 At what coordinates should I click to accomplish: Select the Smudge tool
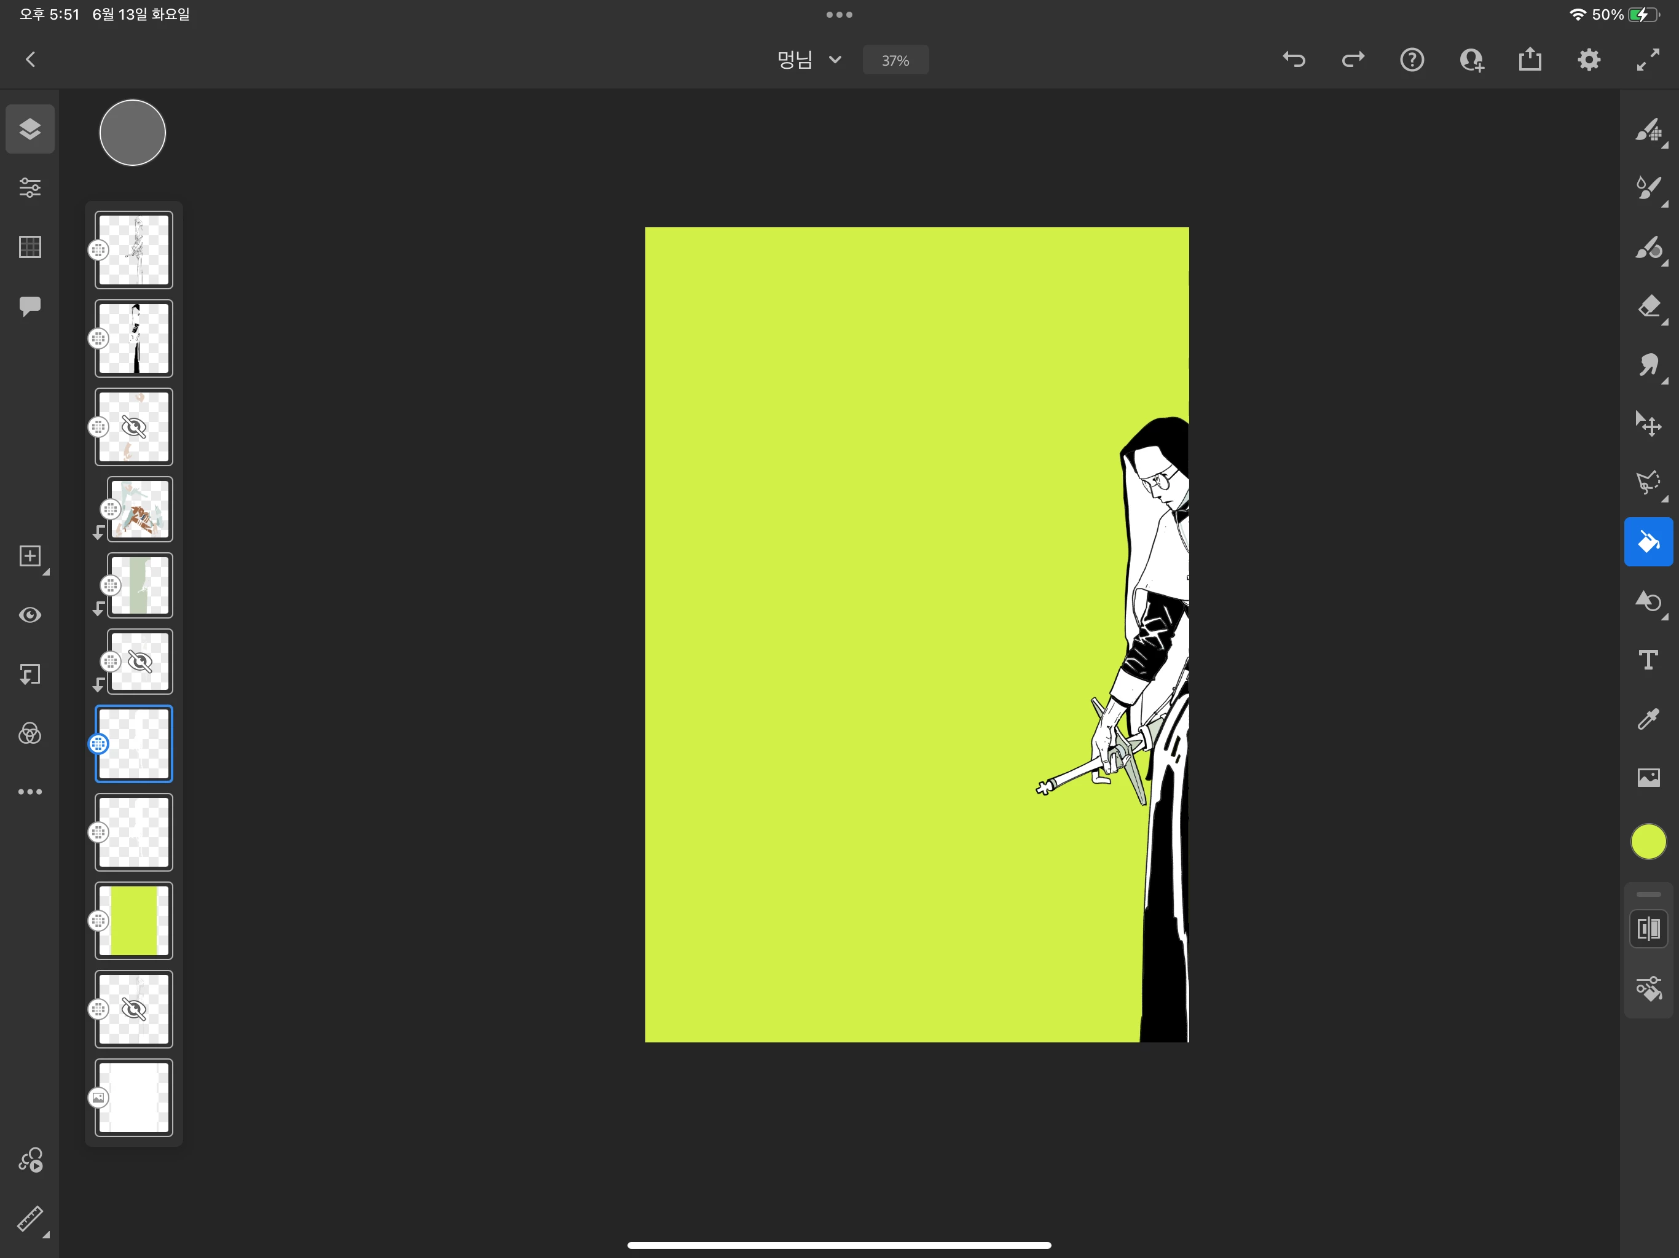click(1648, 365)
